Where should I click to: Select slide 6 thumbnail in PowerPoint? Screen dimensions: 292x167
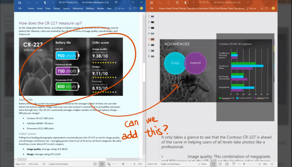tap(152, 45)
